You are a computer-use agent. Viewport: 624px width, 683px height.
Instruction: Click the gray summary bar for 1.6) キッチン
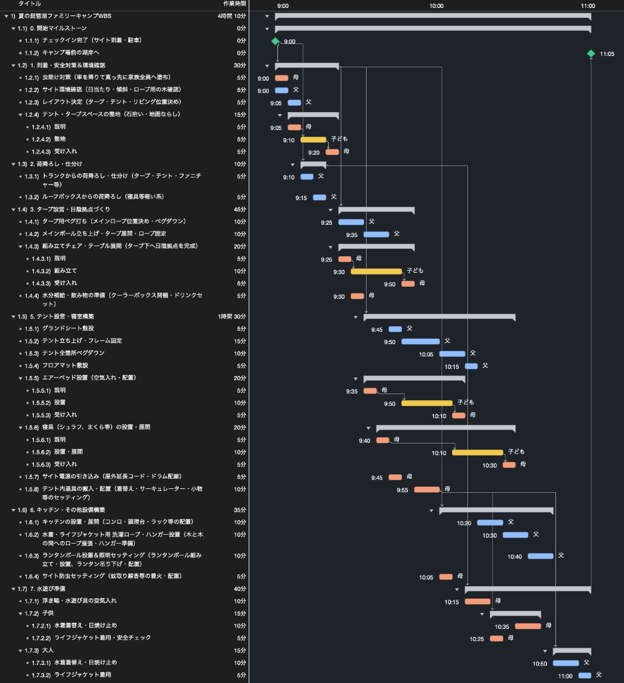tap(497, 510)
